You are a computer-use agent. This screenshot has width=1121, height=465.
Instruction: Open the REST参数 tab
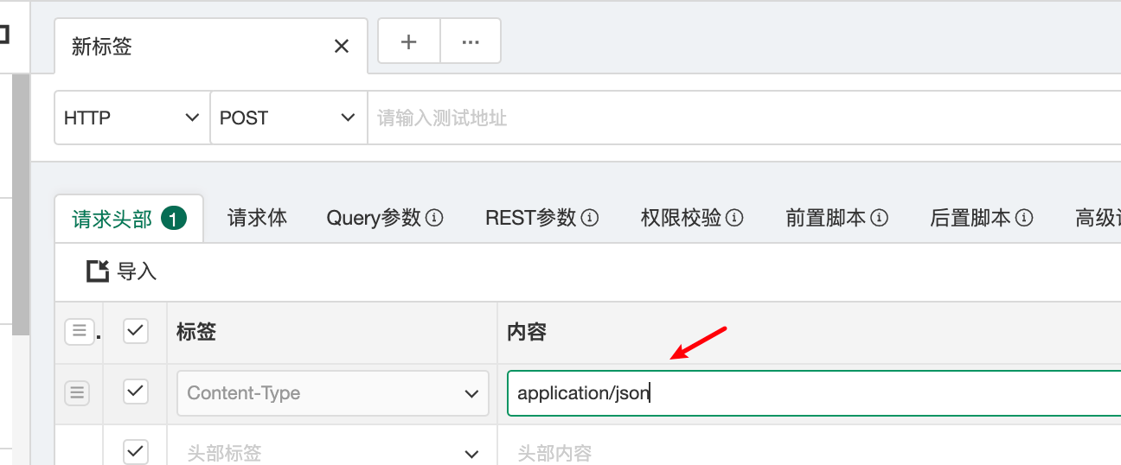(x=541, y=218)
